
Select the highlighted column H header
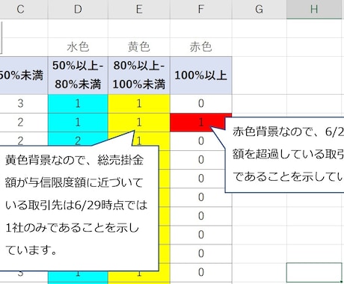pos(314,10)
